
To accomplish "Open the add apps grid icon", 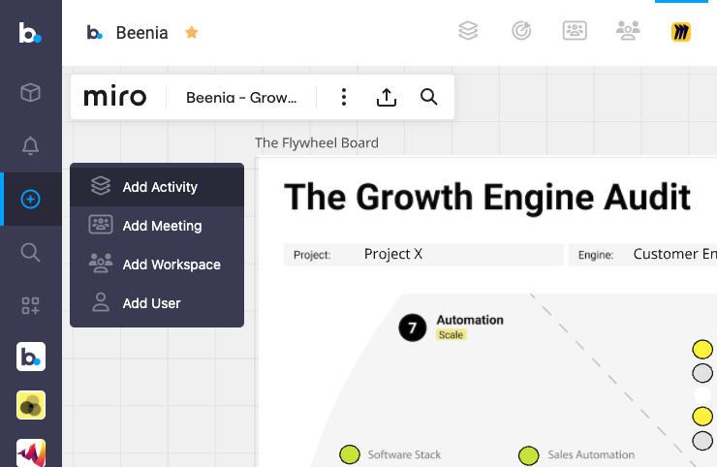I will click(x=30, y=306).
